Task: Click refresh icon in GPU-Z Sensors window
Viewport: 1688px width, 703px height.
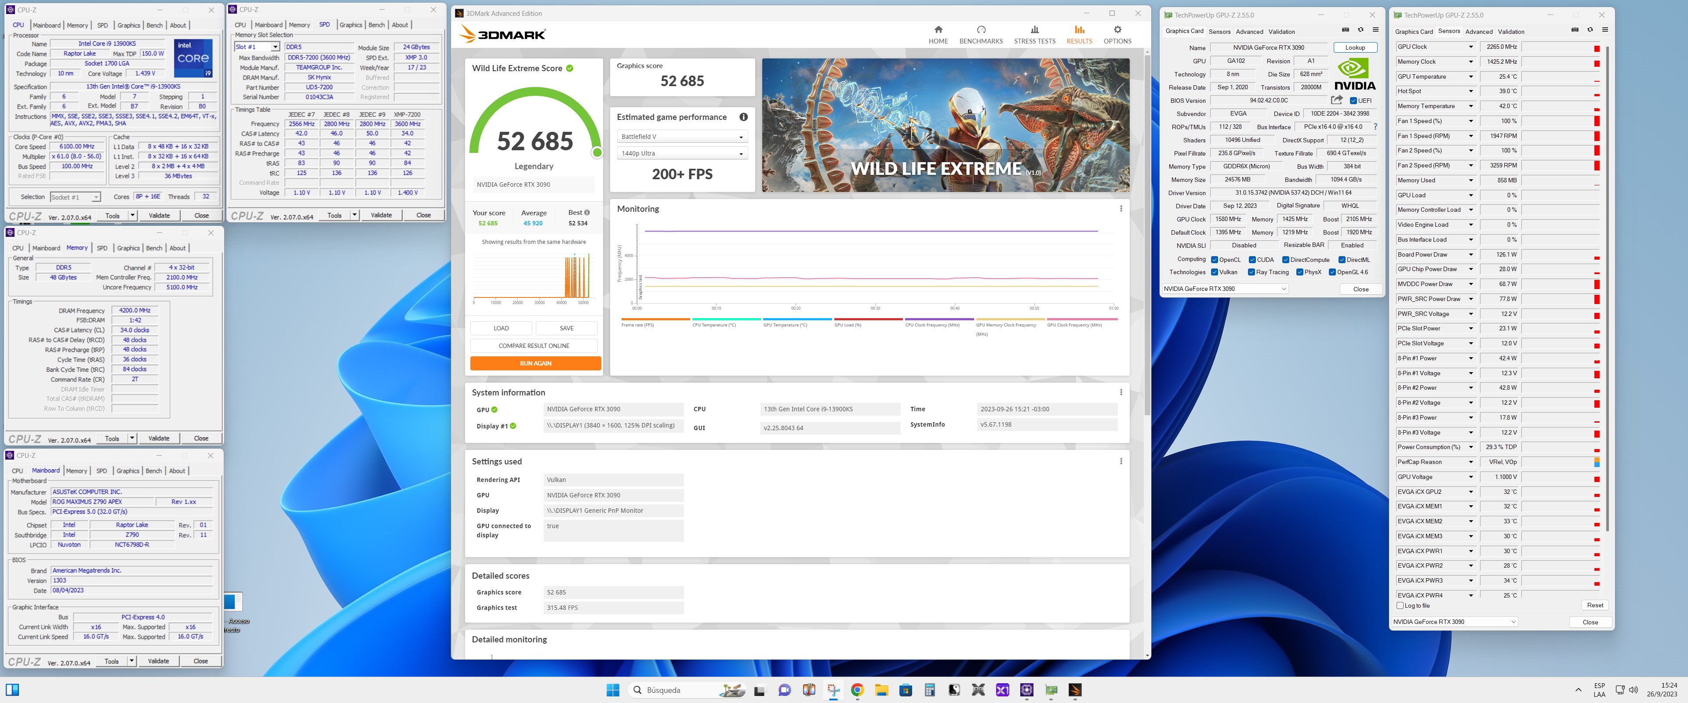Action: pyautogui.click(x=1590, y=29)
